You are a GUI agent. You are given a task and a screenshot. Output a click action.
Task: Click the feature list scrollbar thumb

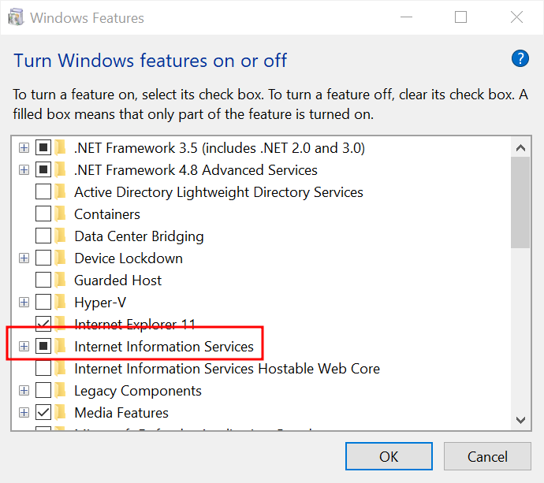coord(520,202)
